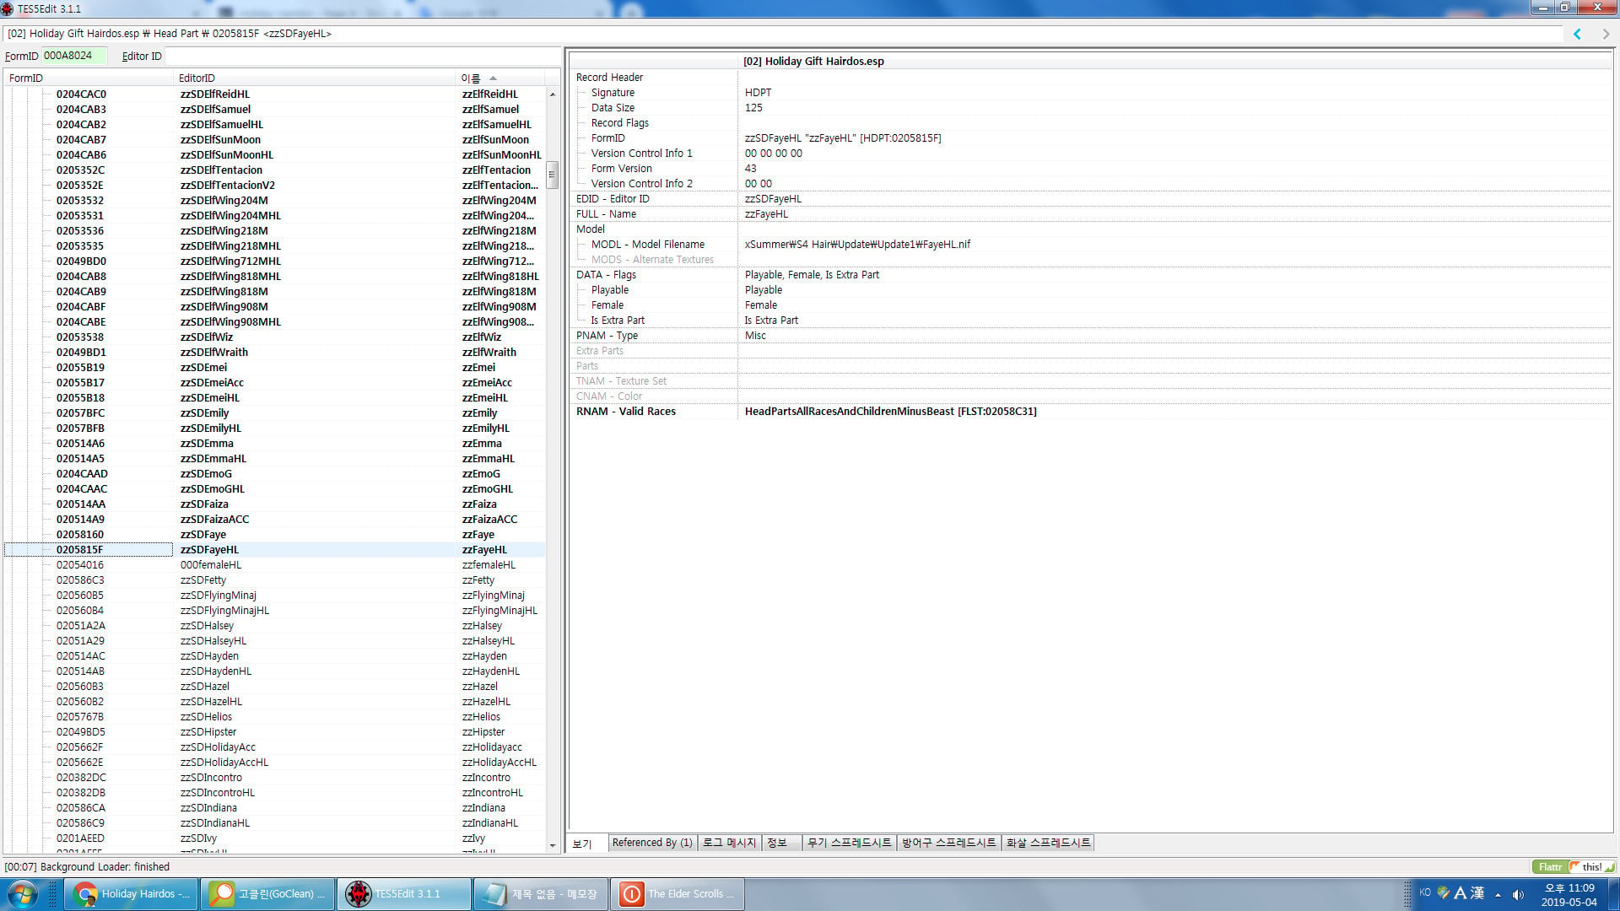Go forward with the right navigation arrow
Image resolution: width=1620 pixels, height=911 pixels.
click(1606, 34)
